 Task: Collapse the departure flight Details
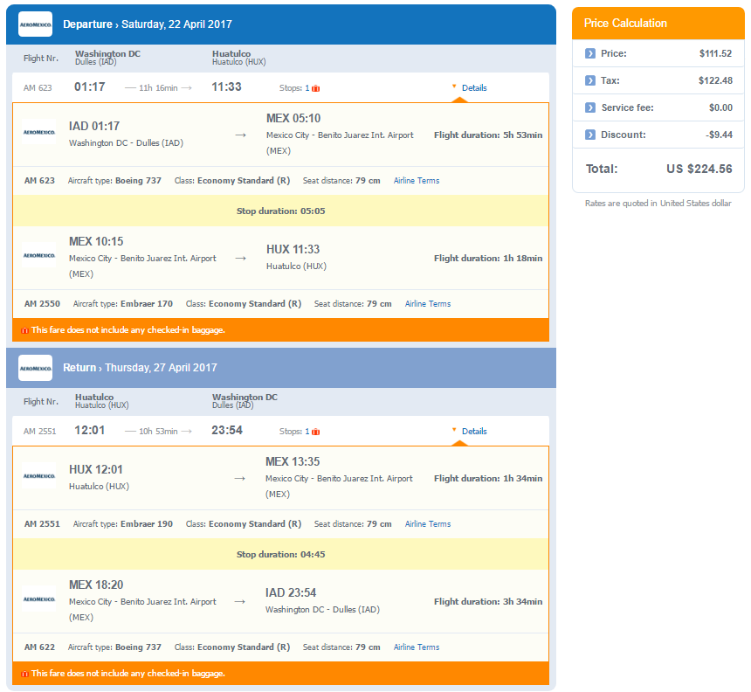(474, 87)
